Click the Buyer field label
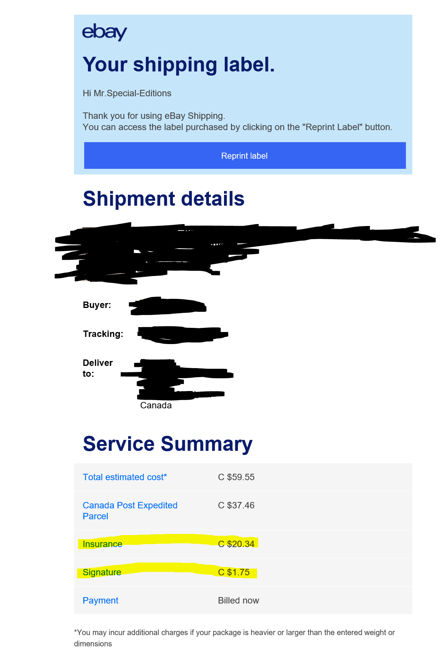Viewport: 448px width, 652px height. (x=97, y=305)
